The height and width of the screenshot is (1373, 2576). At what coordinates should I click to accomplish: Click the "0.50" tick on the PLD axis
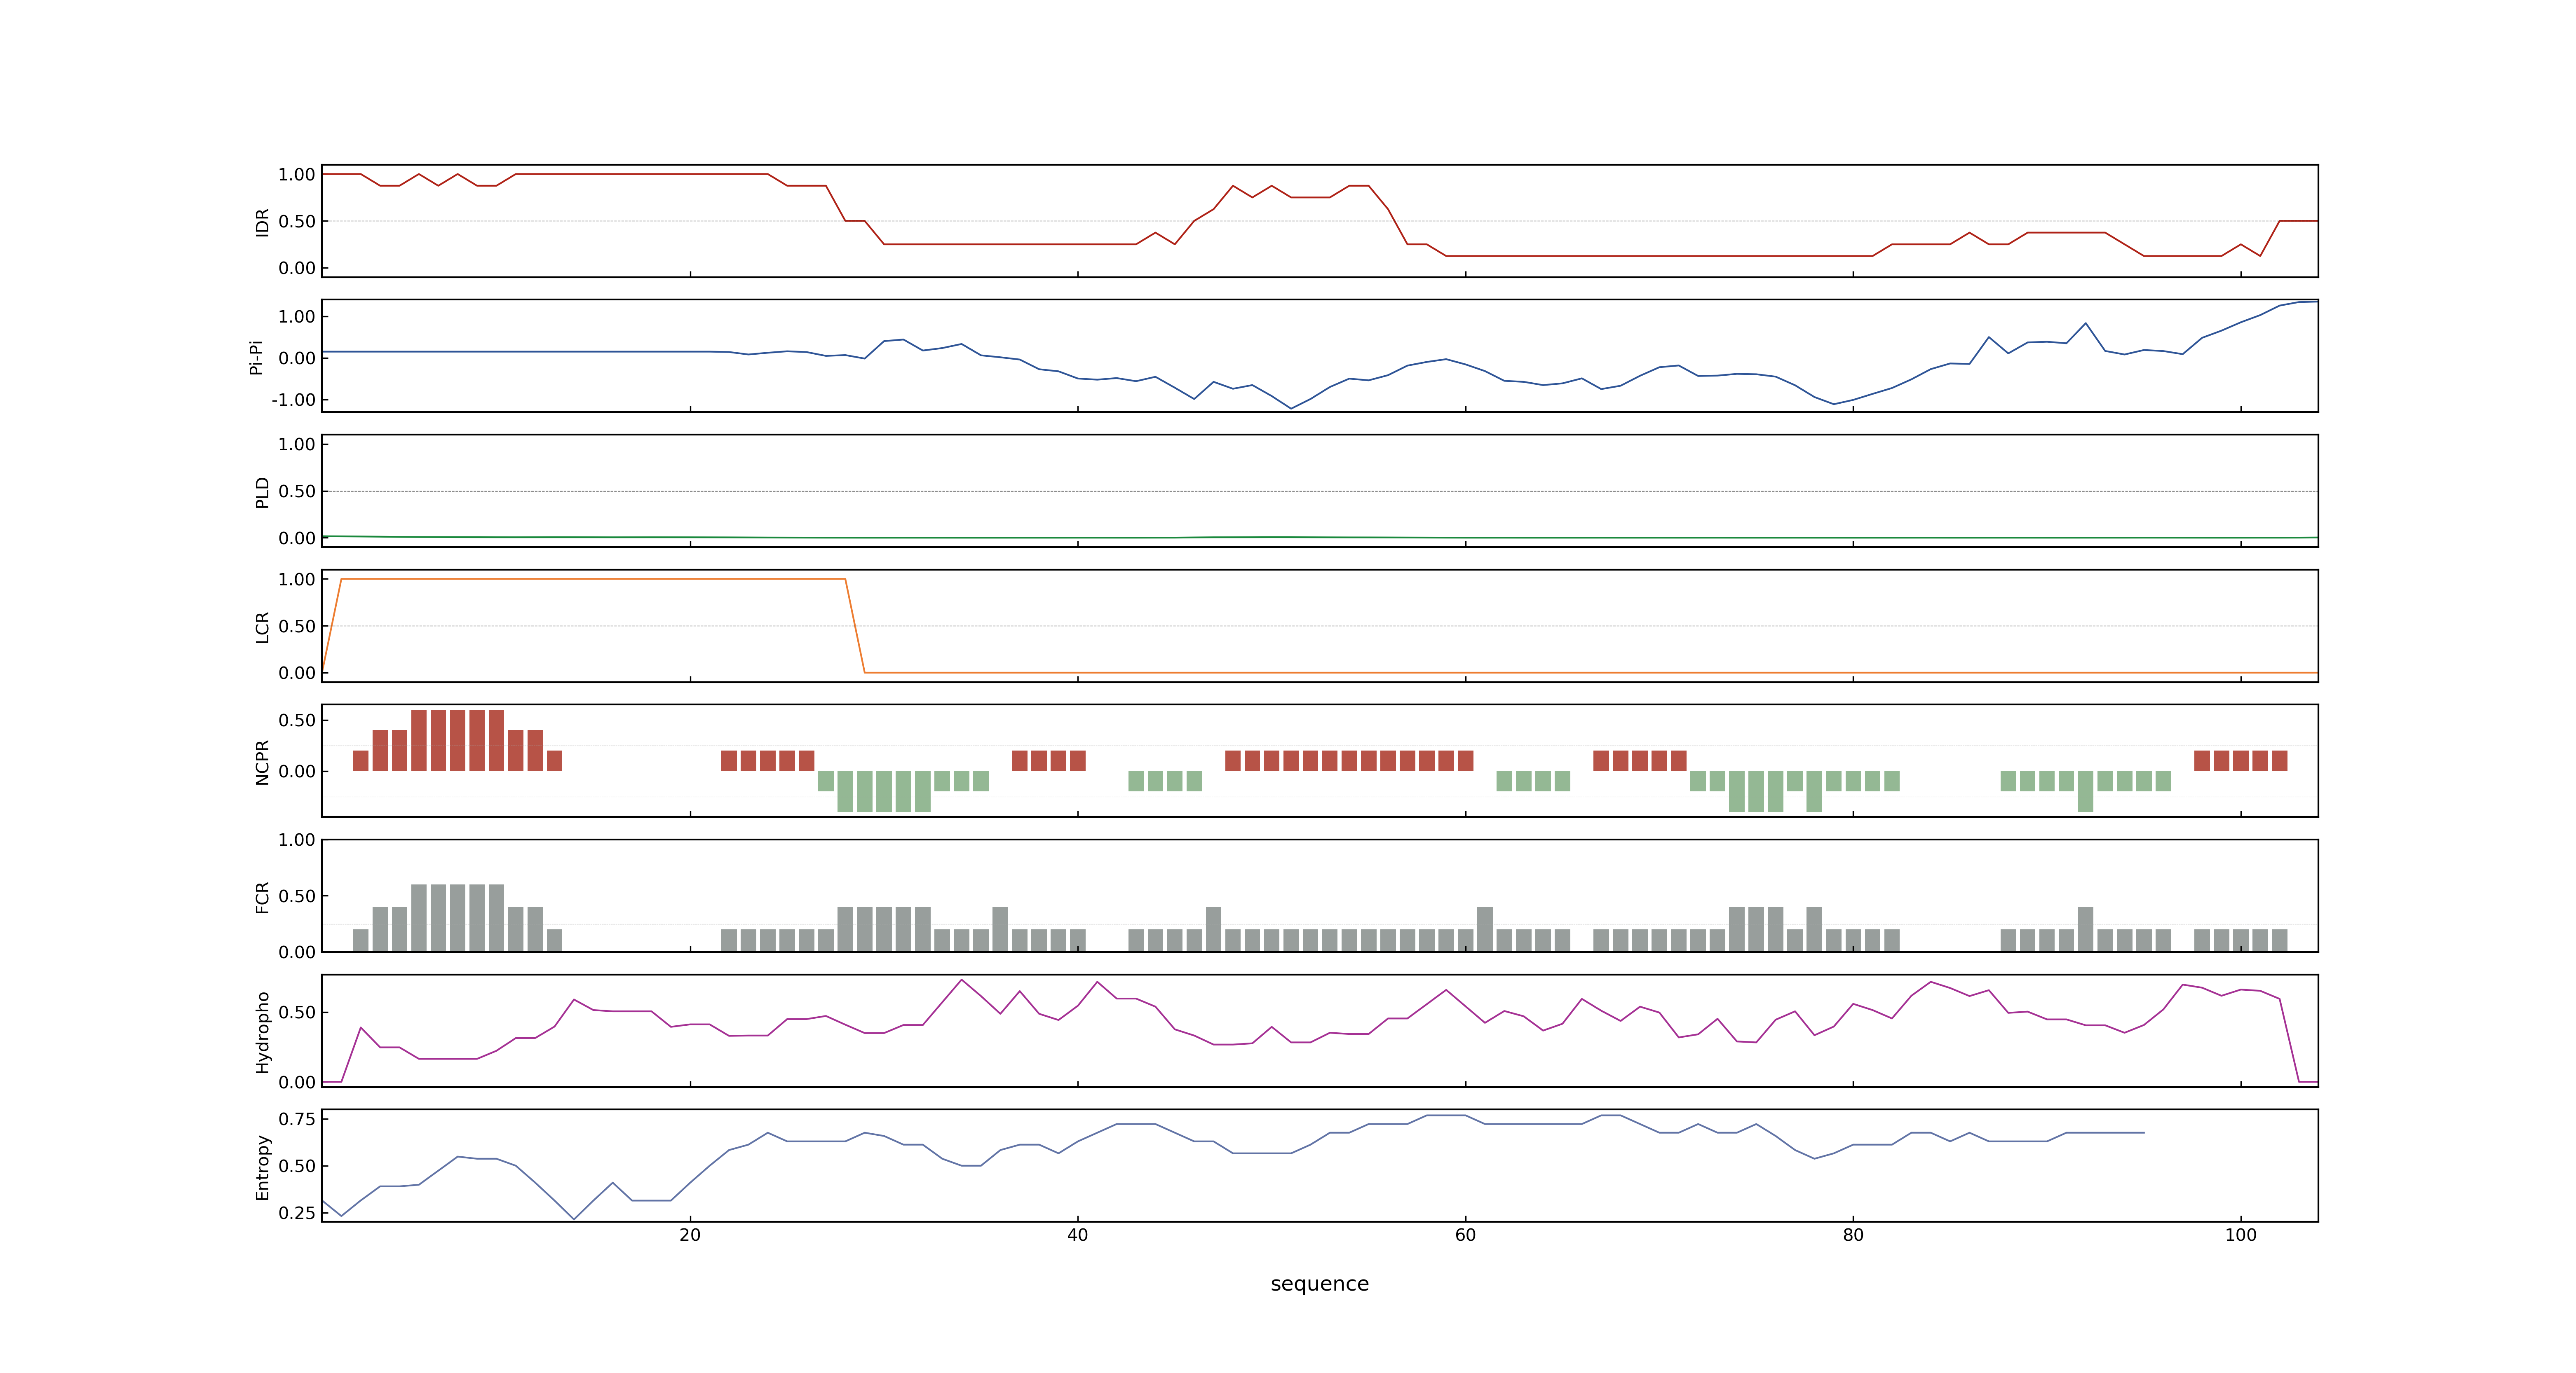(x=297, y=491)
